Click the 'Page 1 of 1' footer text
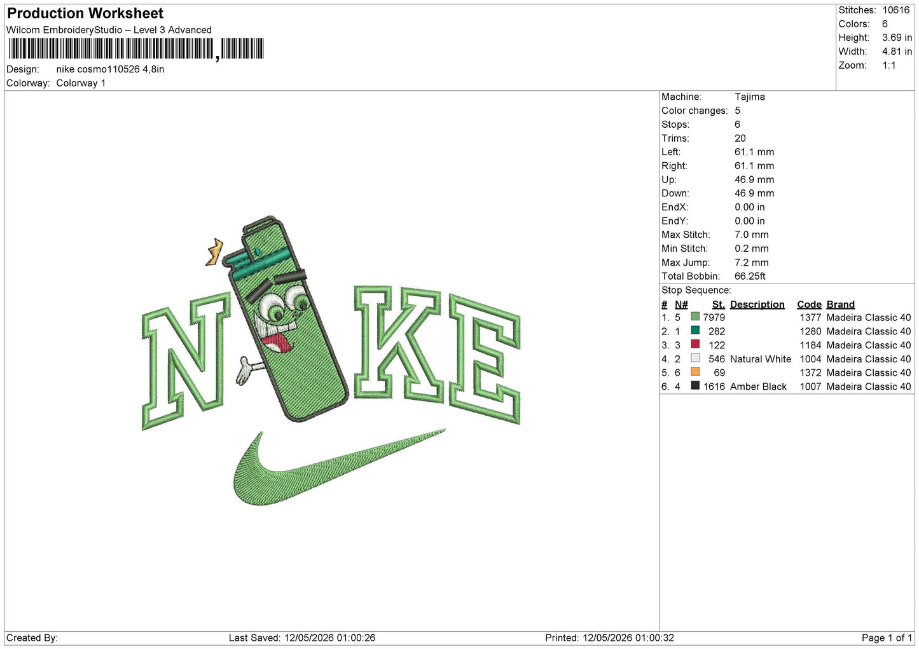Viewport: 919px width, 649px height. [887, 638]
